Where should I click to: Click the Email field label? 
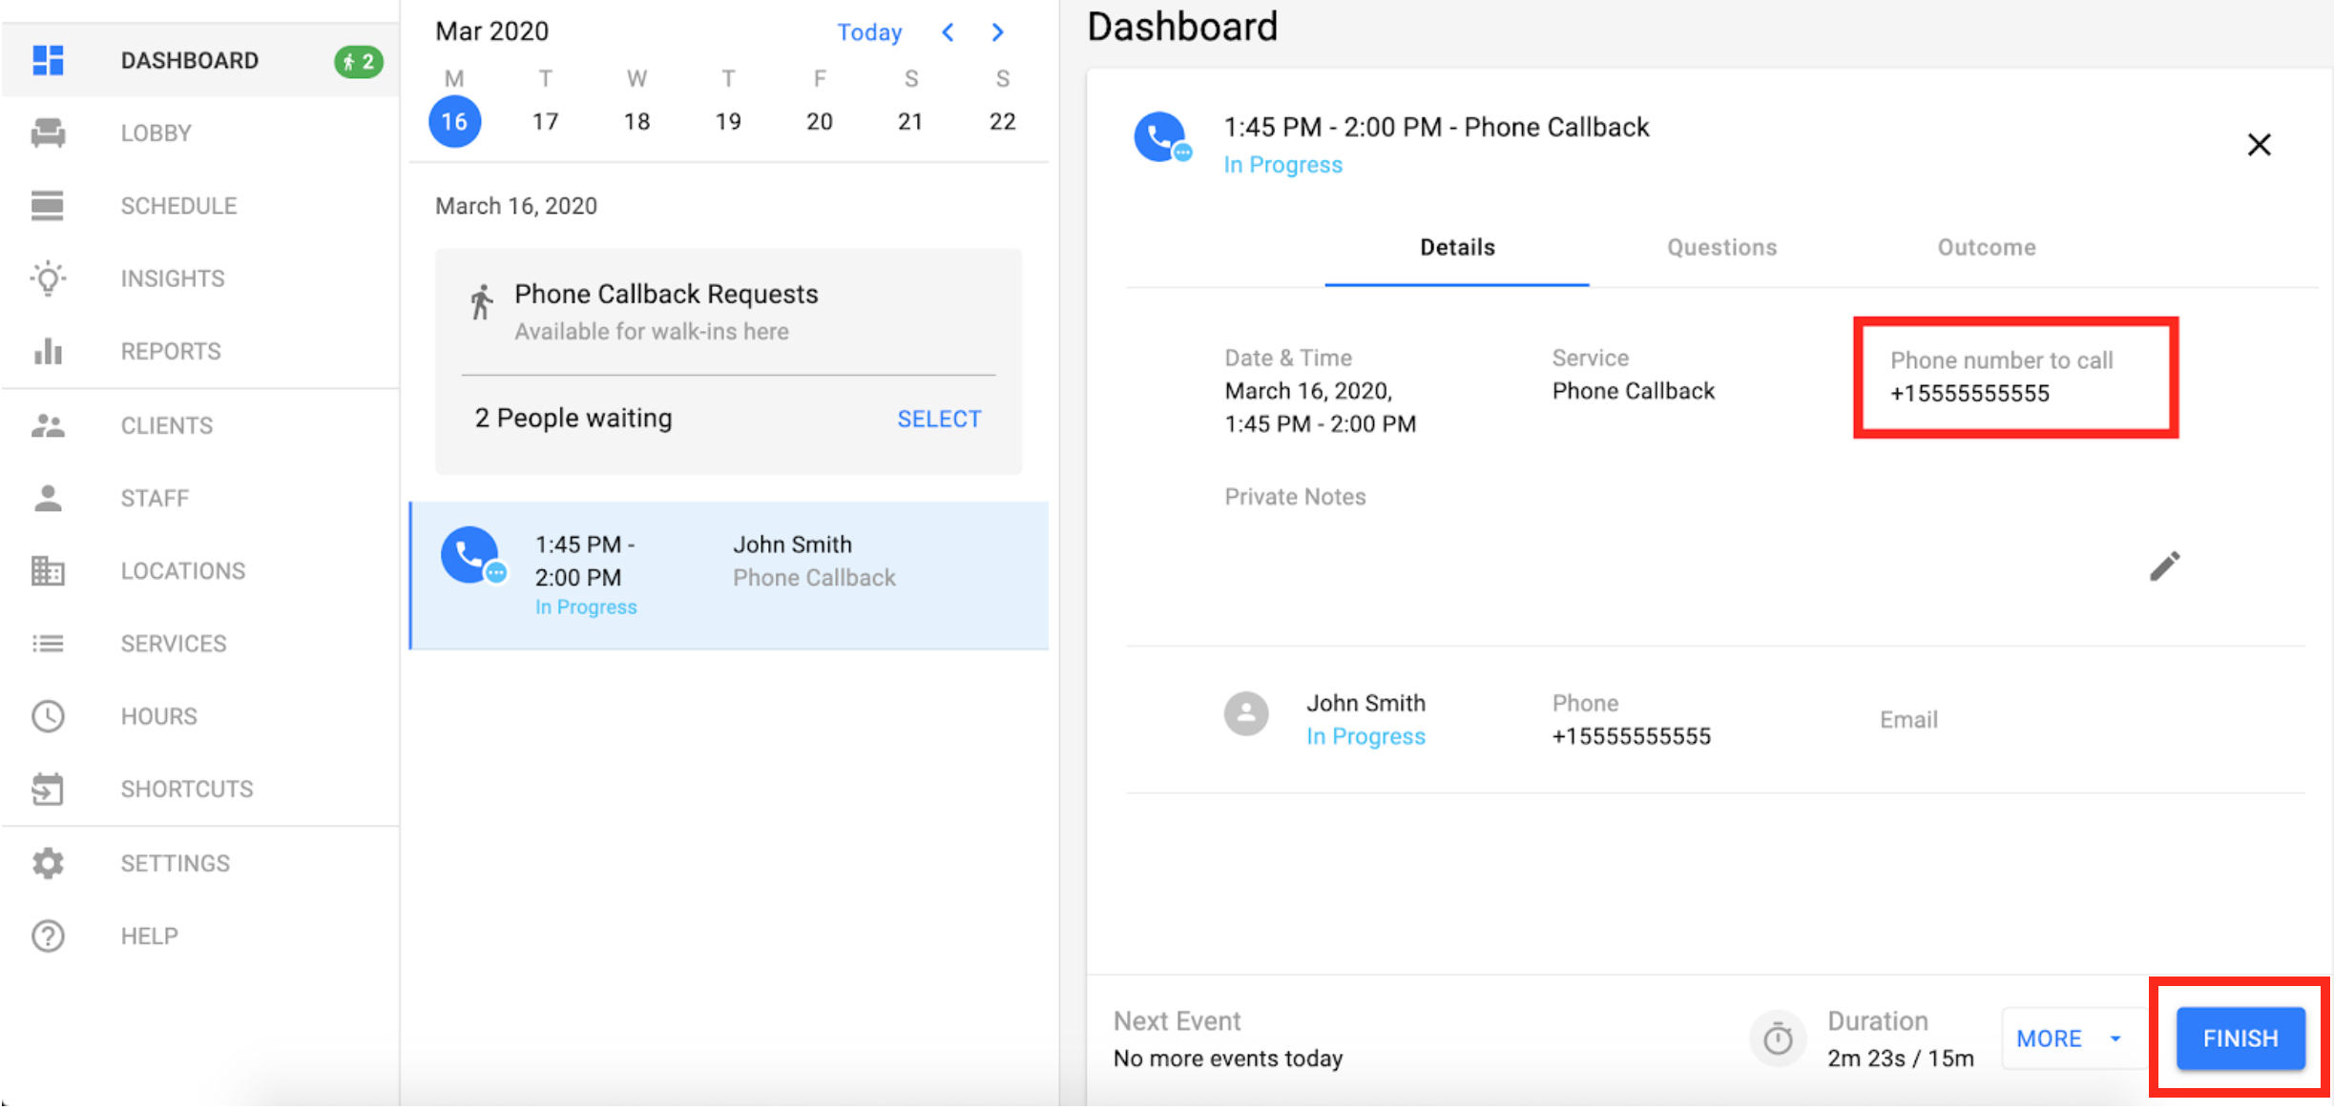[x=1908, y=720]
